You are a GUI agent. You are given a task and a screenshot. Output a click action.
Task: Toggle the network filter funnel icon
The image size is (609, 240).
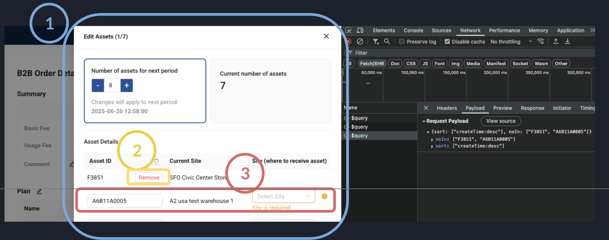pyautogui.click(x=376, y=41)
